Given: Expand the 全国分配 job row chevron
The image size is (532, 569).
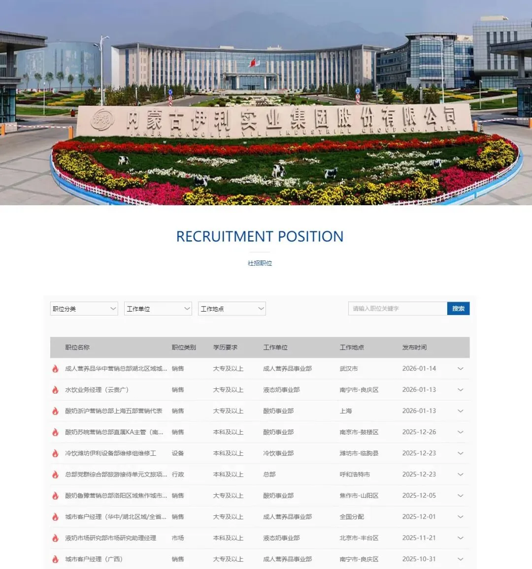Looking at the screenshot, I should 461,517.
